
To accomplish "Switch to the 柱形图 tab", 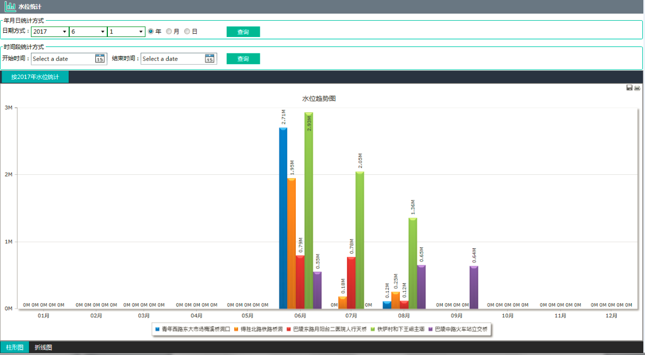I will click(x=14, y=347).
